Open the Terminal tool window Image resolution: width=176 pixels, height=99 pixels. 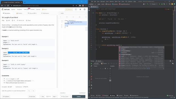click(120, 95)
